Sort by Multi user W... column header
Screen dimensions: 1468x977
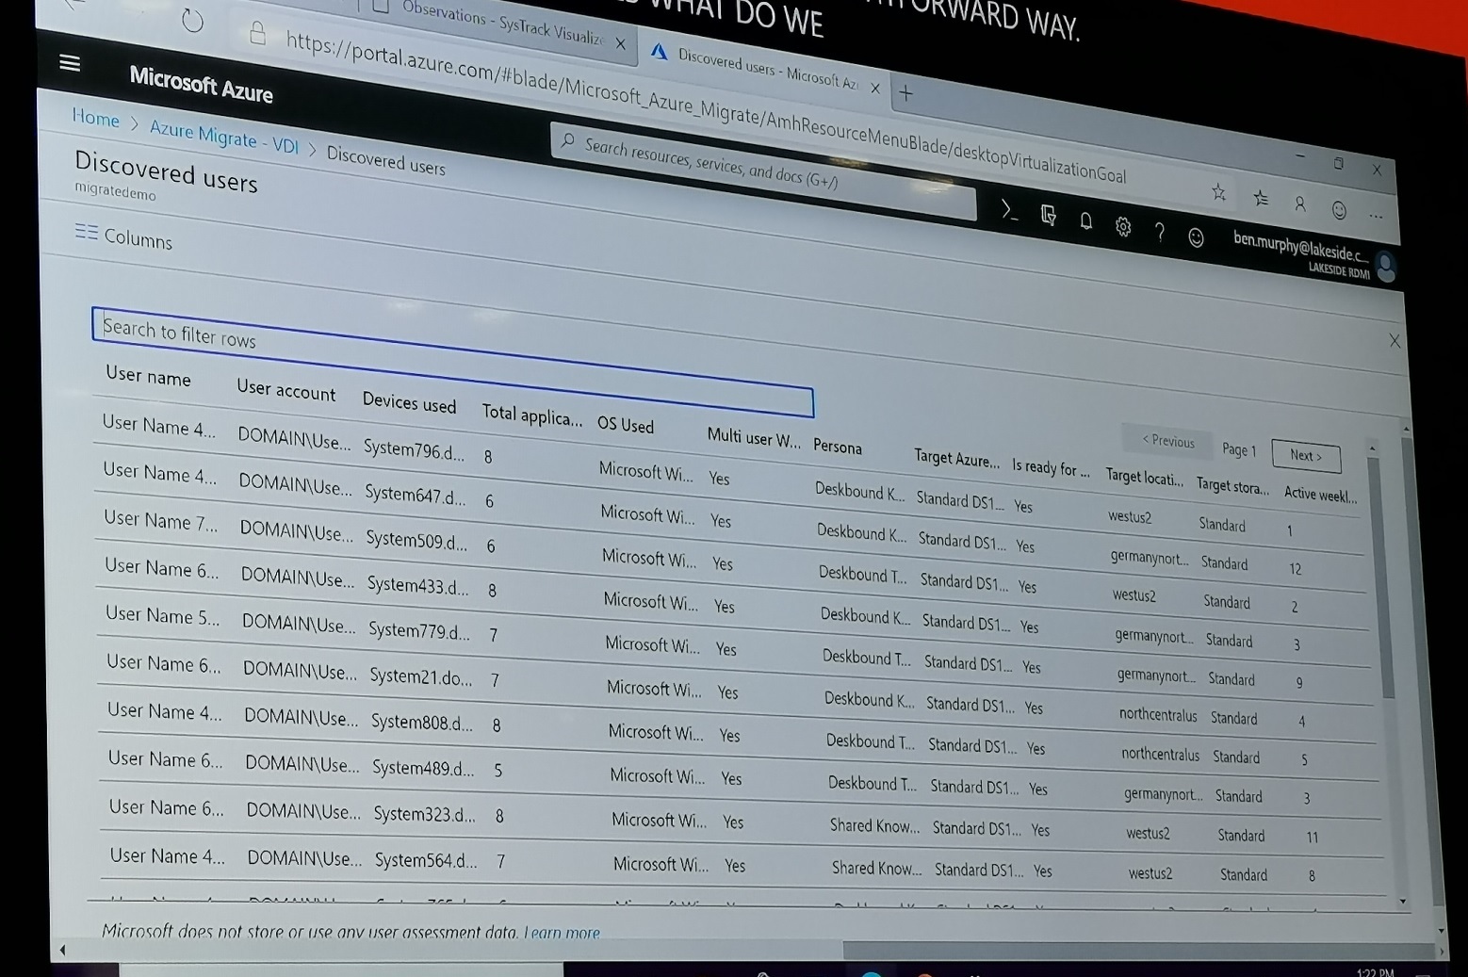(x=754, y=436)
